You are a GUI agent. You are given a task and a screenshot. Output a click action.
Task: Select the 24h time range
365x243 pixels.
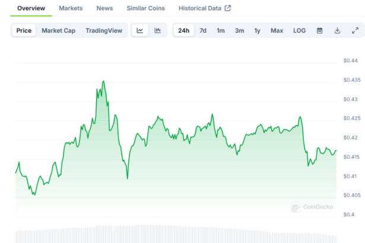point(183,31)
